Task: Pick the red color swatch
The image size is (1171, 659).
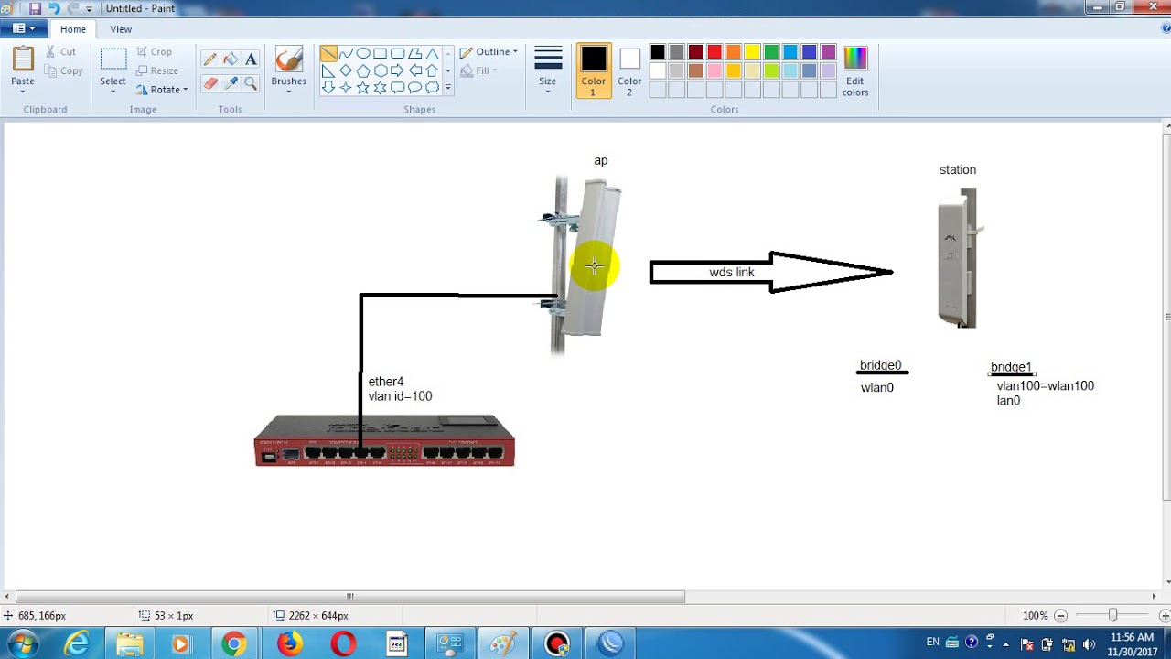Action: [714, 52]
